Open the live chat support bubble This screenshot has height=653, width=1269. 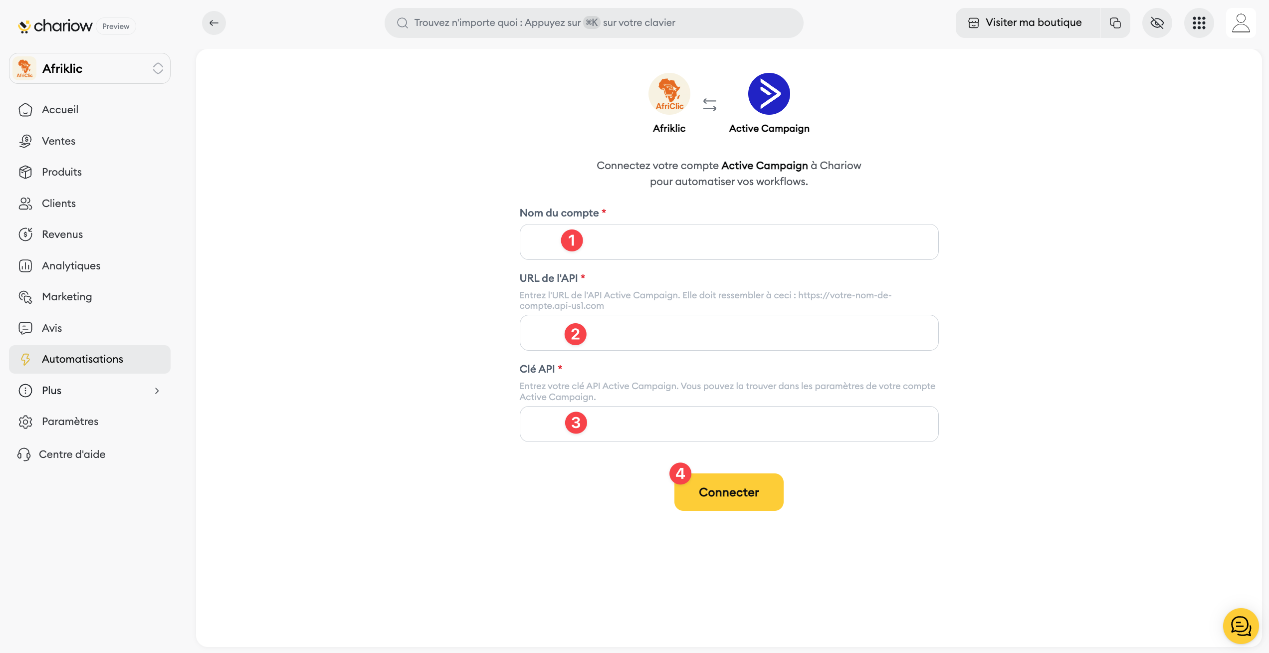point(1241,626)
